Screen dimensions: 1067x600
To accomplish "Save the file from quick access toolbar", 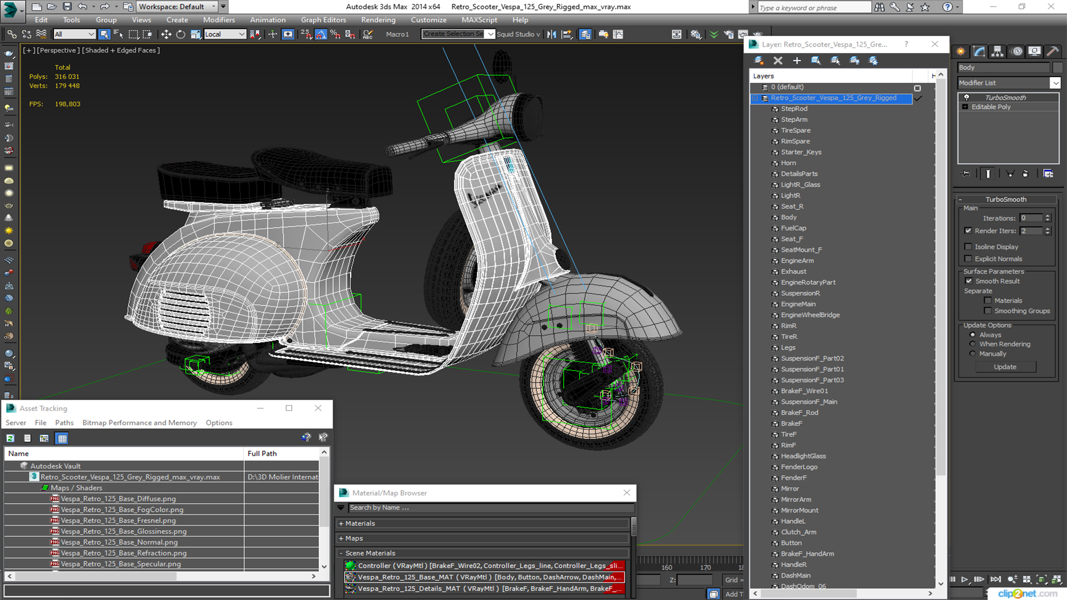I will point(67,7).
